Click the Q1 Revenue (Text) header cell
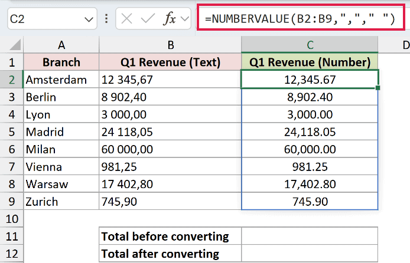 (x=170, y=62)
